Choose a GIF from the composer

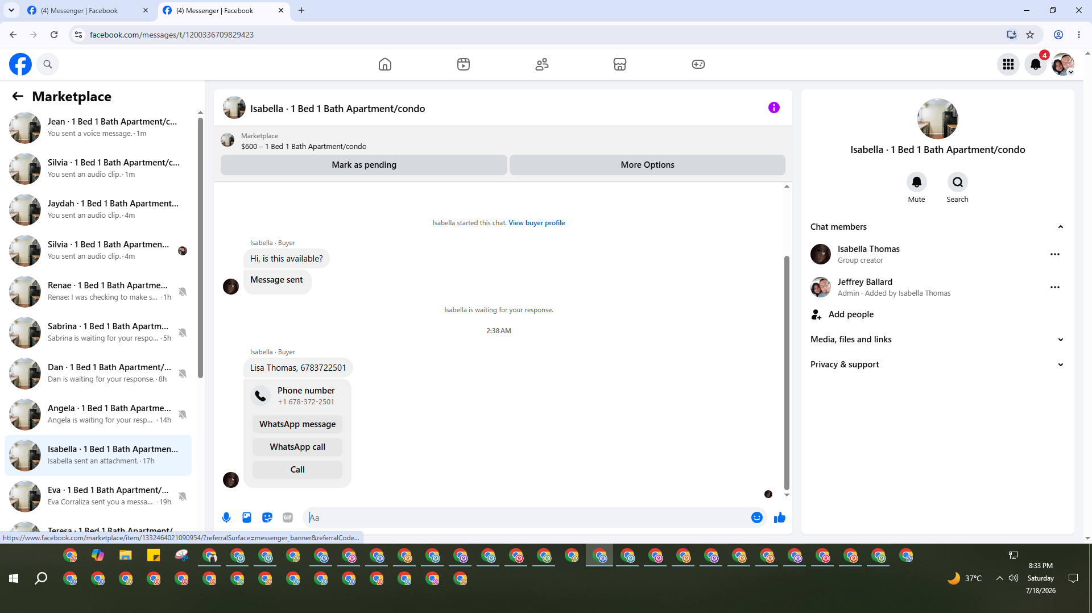(288, 517)
